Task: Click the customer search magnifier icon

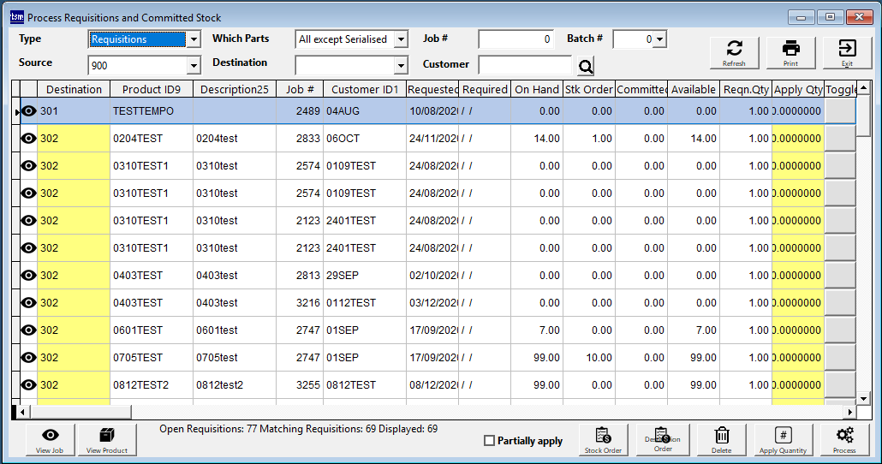Action: click(585, 66)
